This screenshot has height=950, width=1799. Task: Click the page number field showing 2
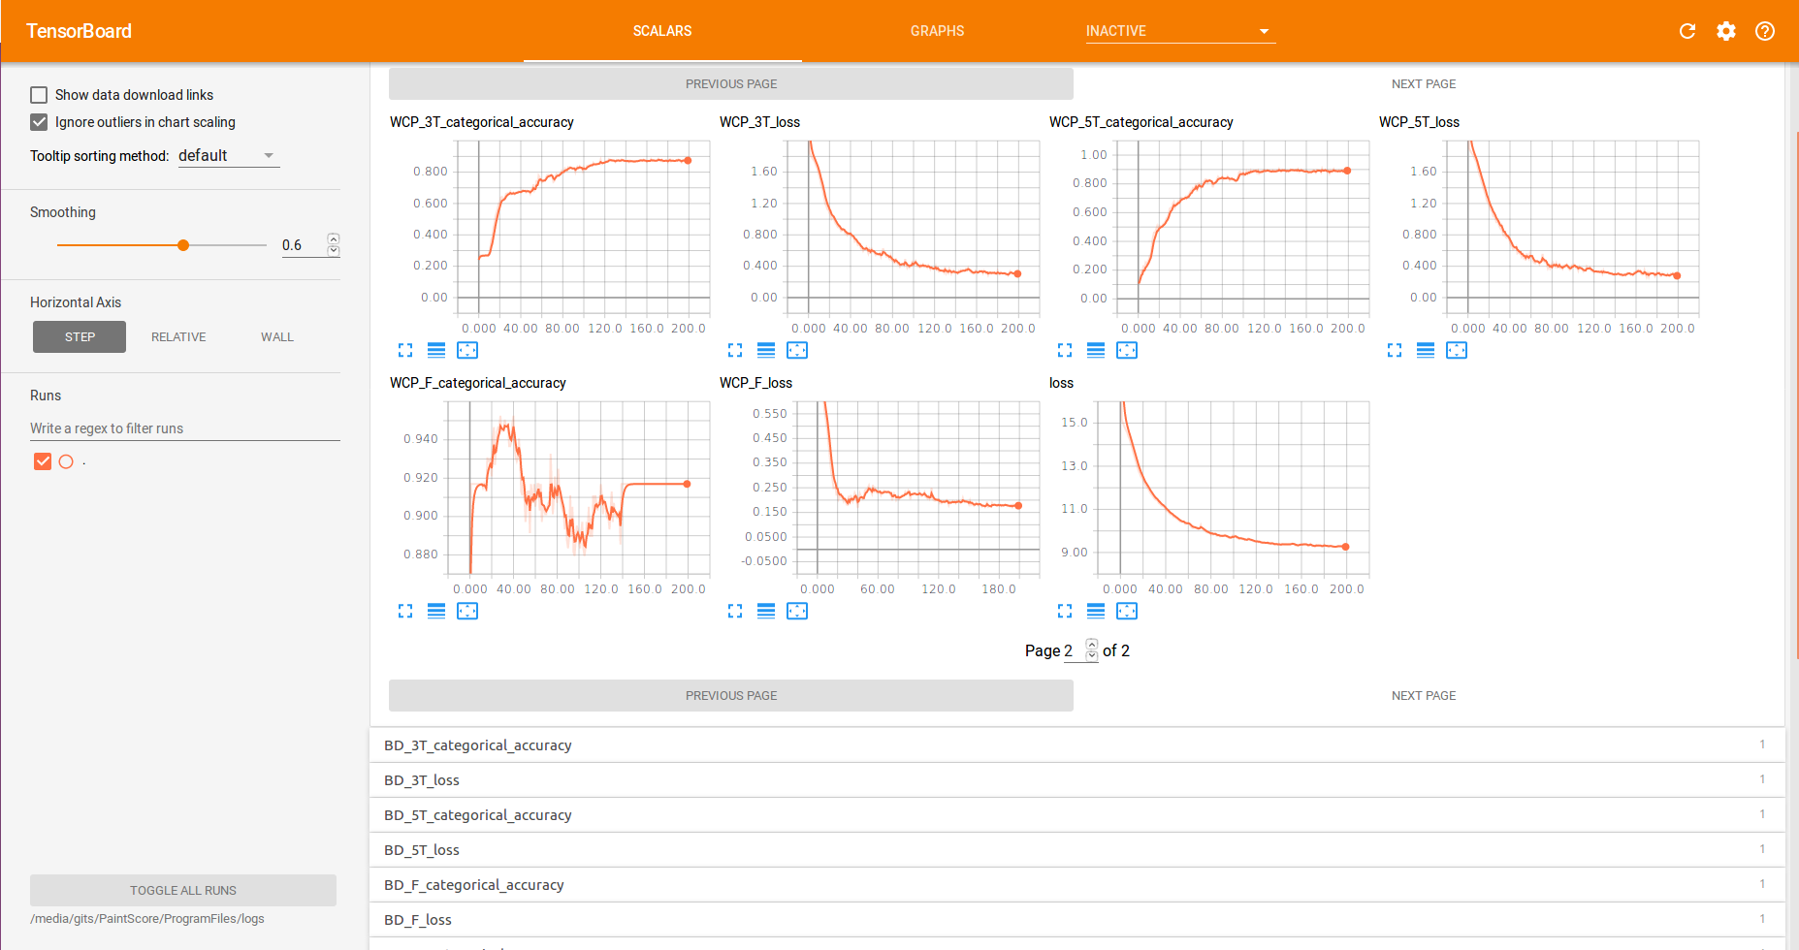tap(1074, 650)
